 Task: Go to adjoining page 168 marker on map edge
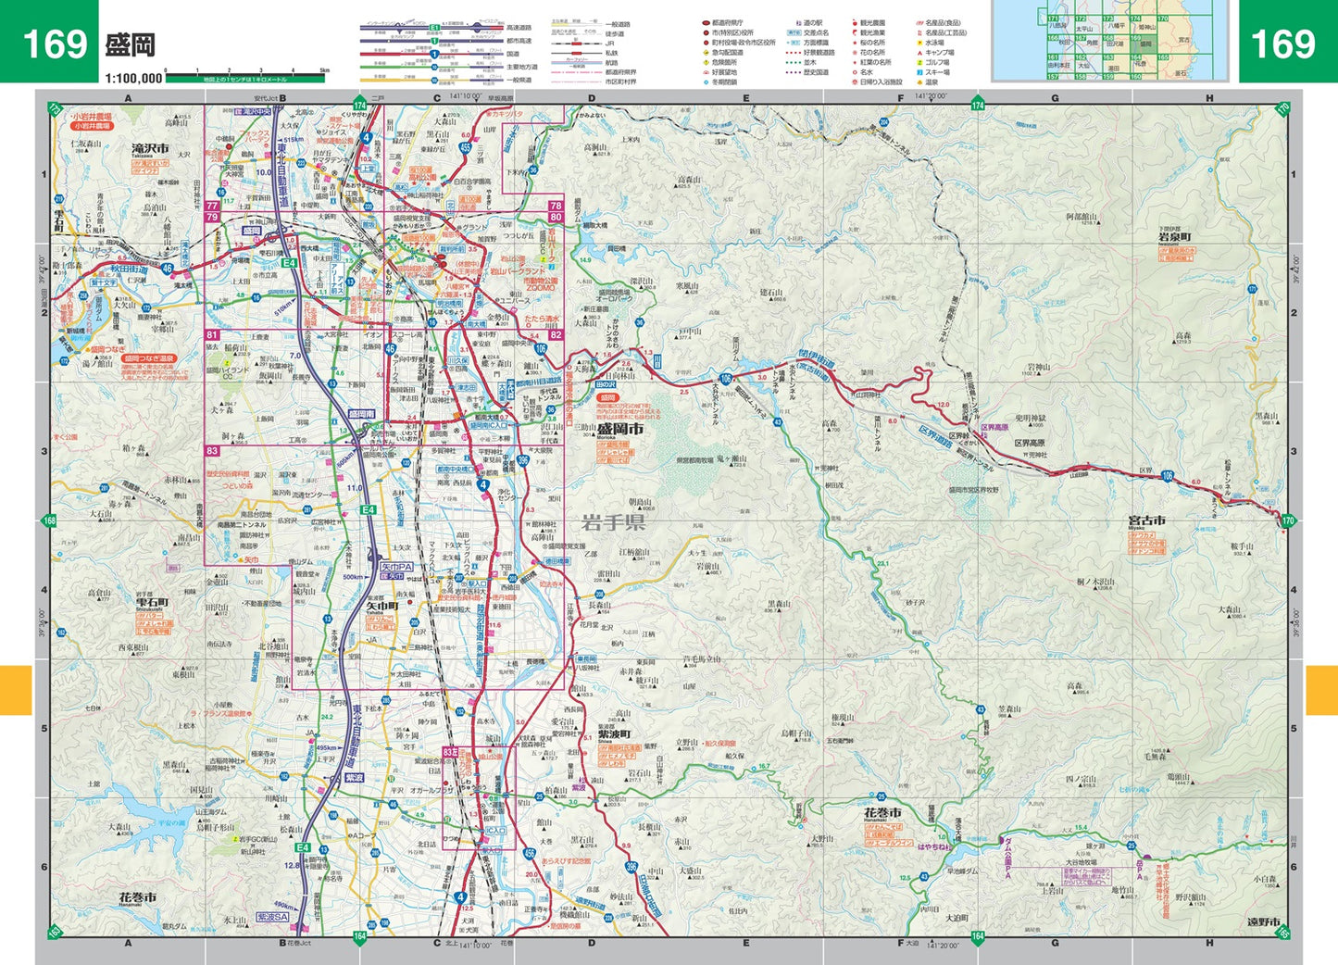point(49,520)
